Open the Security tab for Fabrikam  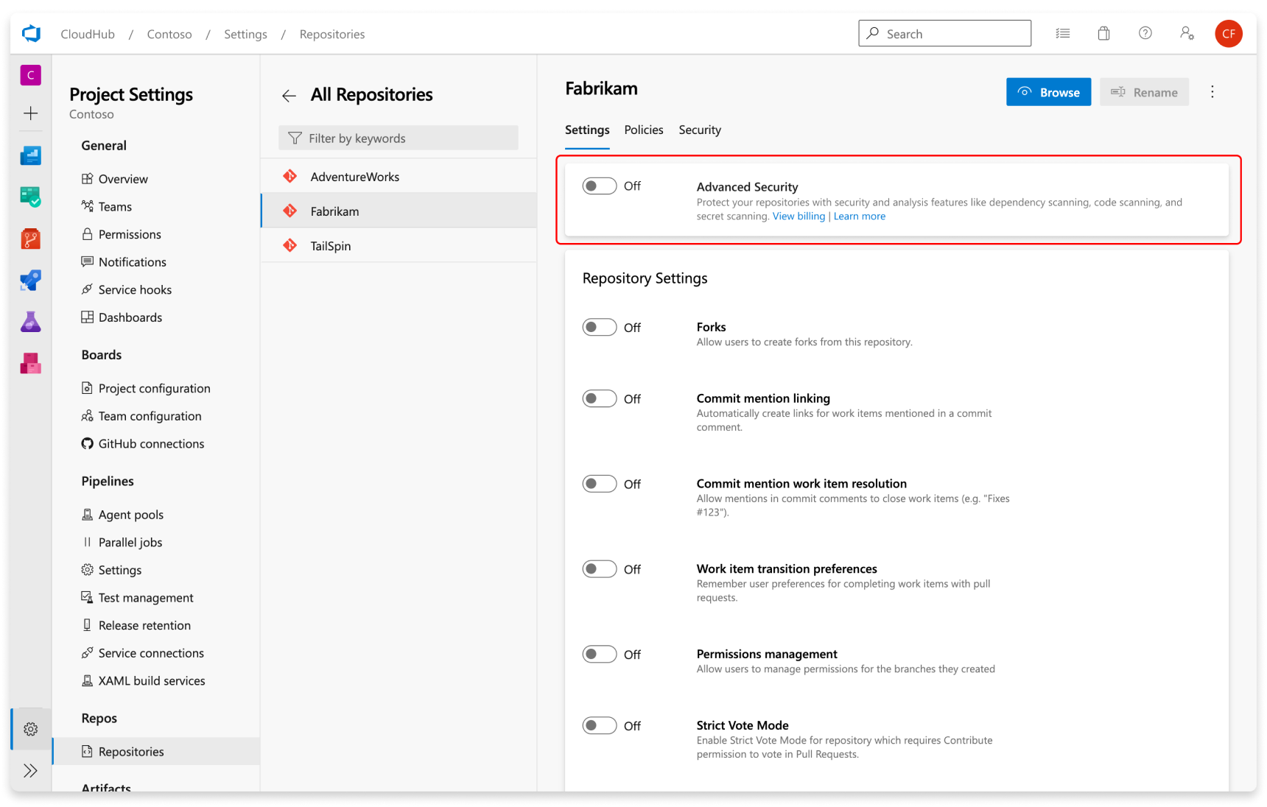pyautogui.click(x=699, y=130)
